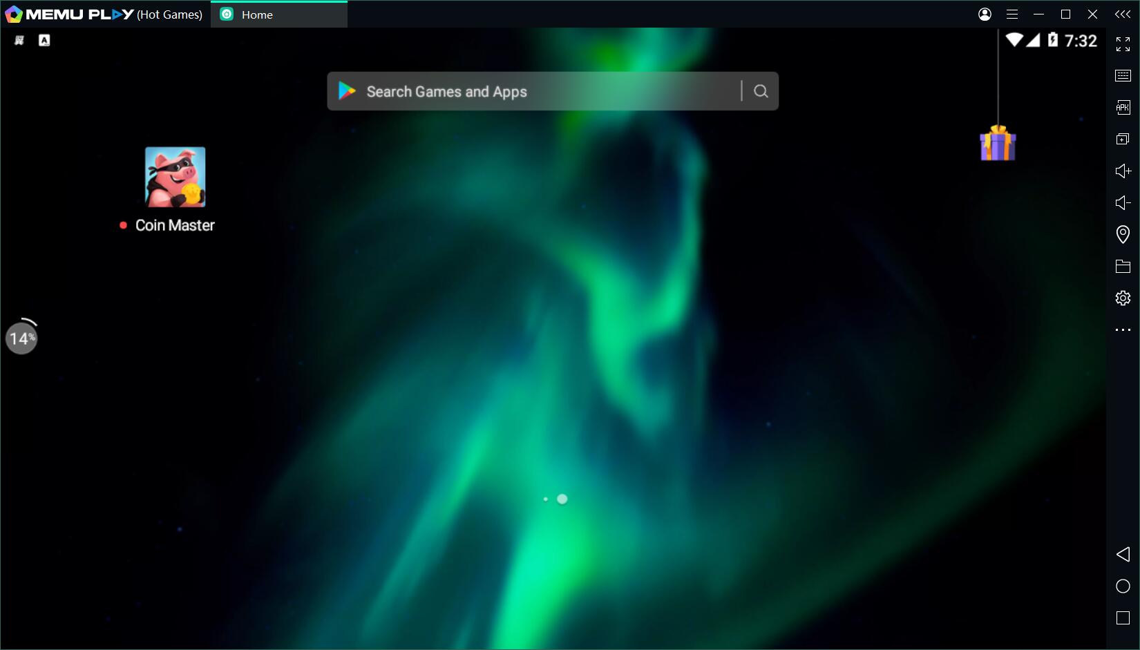Image resolution: width=1140 pixels, height=650 pixels.
Task: Open the multi-instance manager icon
Action: (x=1123, y=139)
